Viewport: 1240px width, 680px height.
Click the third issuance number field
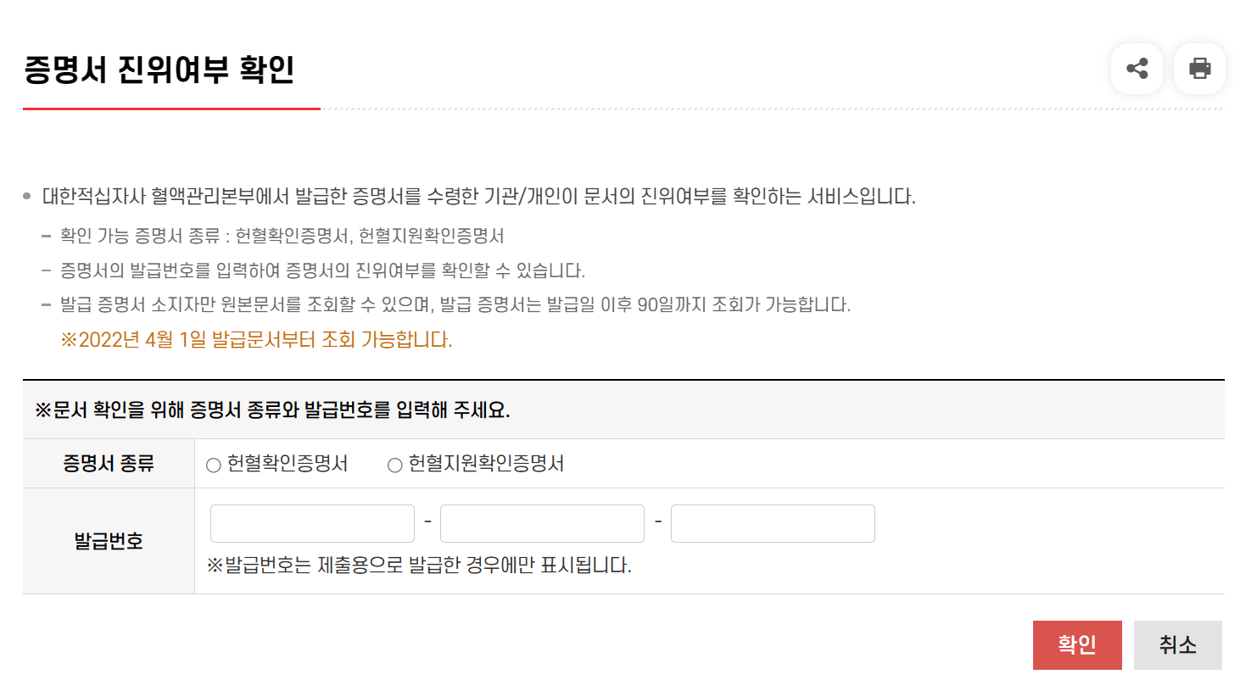click(773, 523)
